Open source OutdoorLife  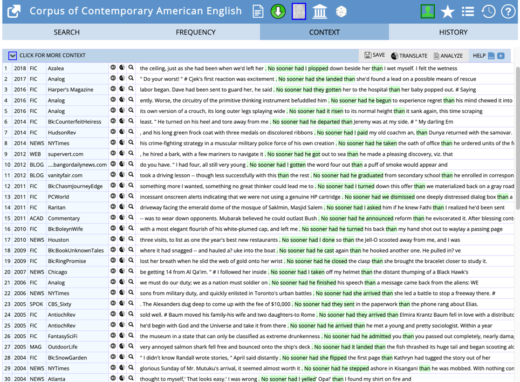(x=63, y=347)
